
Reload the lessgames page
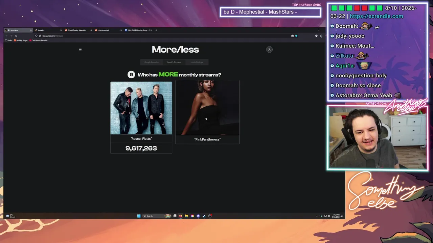pos(16,36)
